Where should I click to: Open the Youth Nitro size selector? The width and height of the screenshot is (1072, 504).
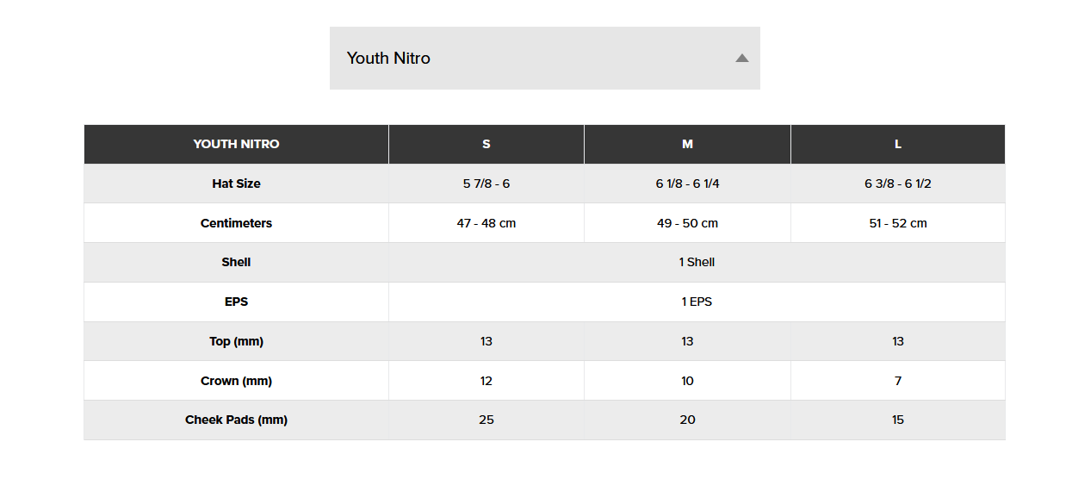[x=545, y=59]
